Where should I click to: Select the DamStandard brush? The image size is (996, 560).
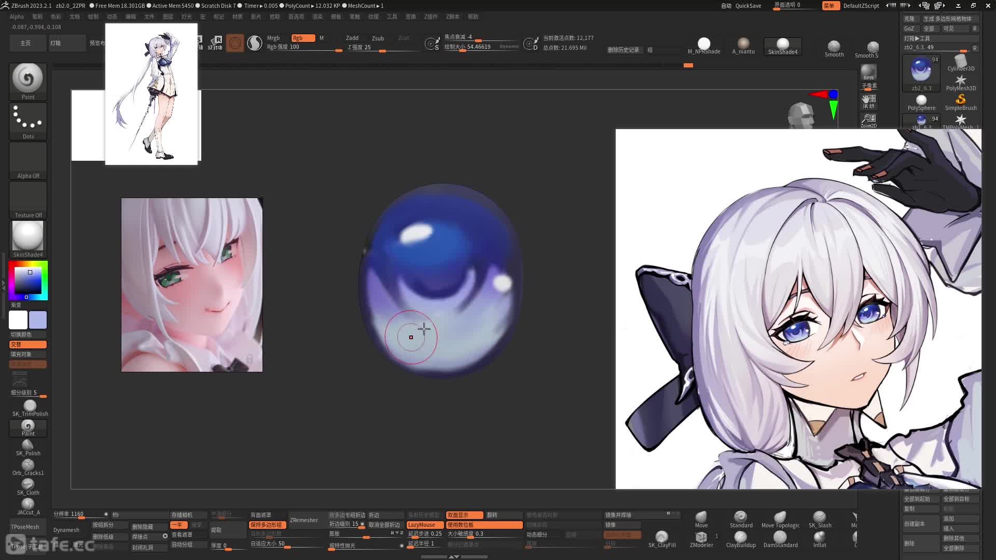(x=780, y=539)
